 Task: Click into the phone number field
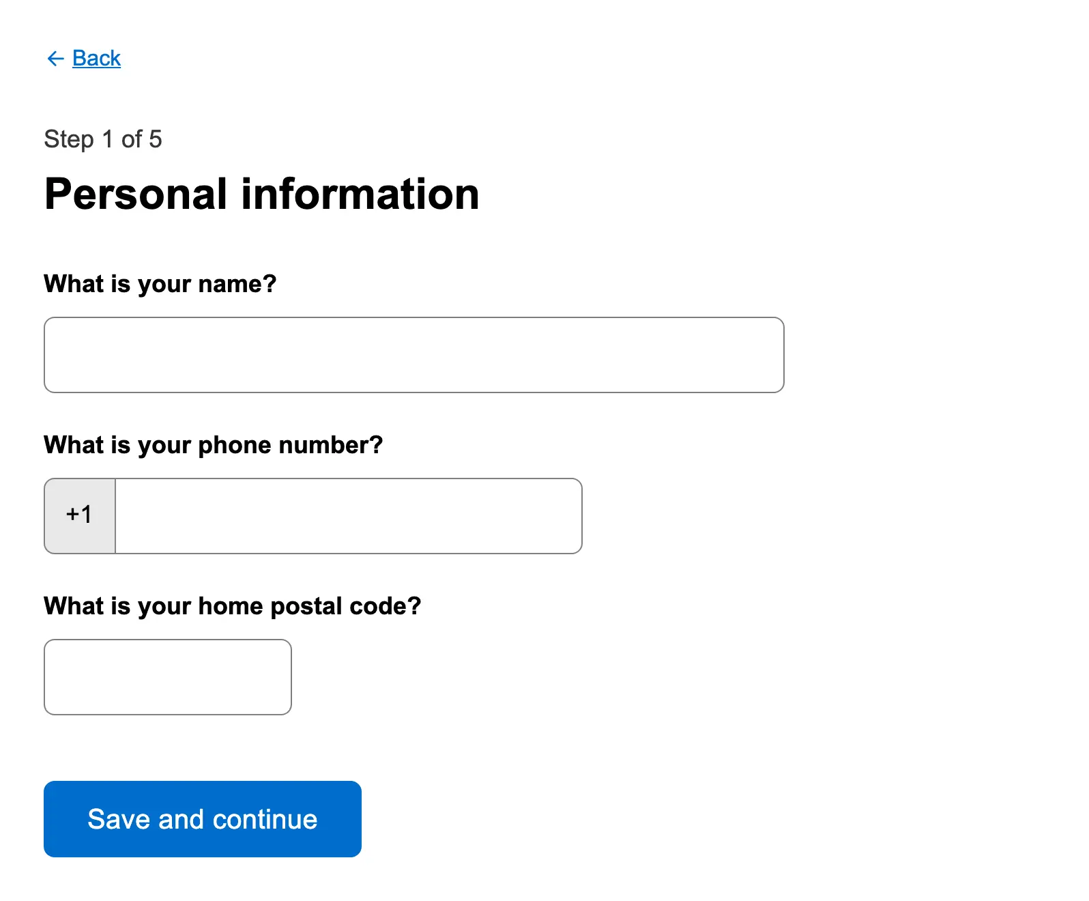[x=348, y=516]
